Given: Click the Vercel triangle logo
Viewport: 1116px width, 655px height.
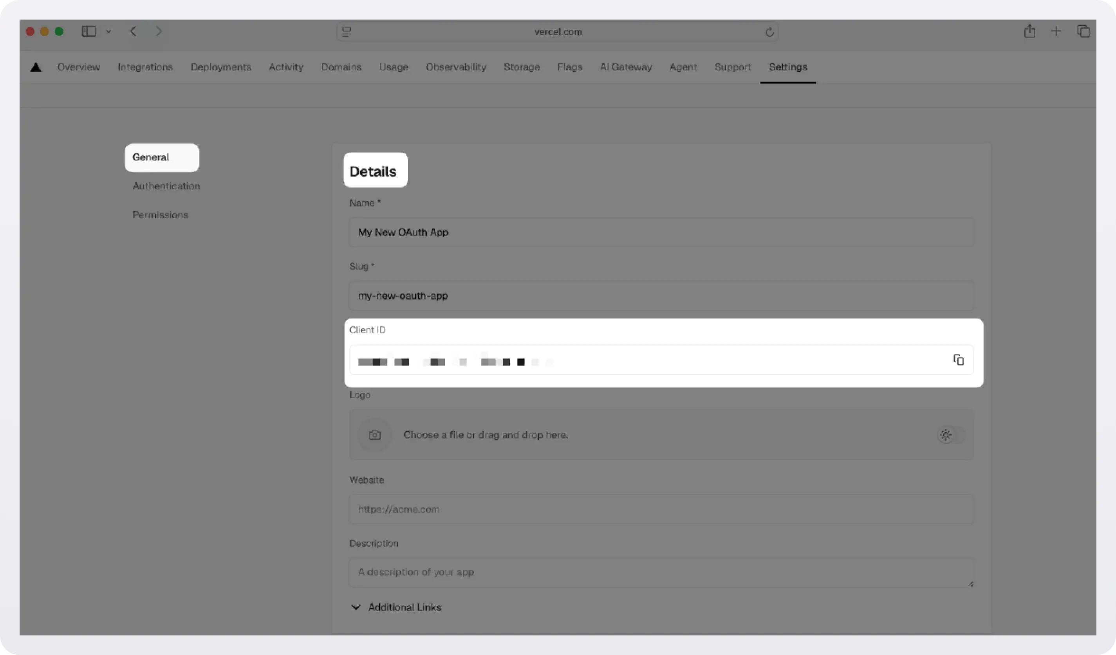Looking at the screenshot, I should coord(35,67).
